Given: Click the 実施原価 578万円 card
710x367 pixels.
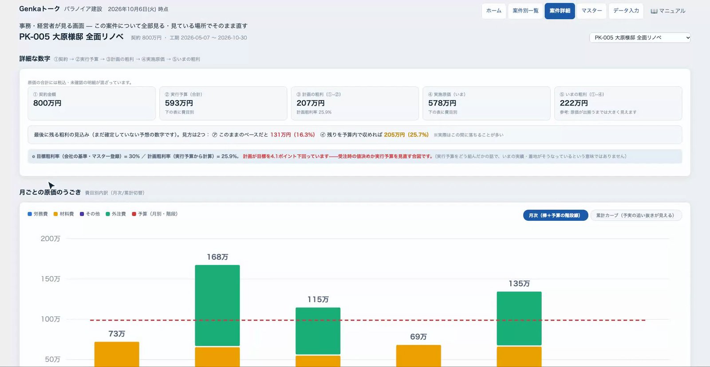Looking at the screenshot, I should coord(486,103).
